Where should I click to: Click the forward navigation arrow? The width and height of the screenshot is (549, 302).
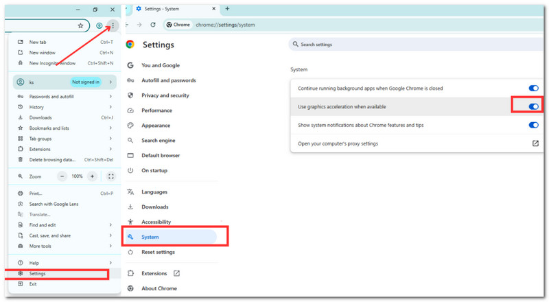click(x=139, y=25)
